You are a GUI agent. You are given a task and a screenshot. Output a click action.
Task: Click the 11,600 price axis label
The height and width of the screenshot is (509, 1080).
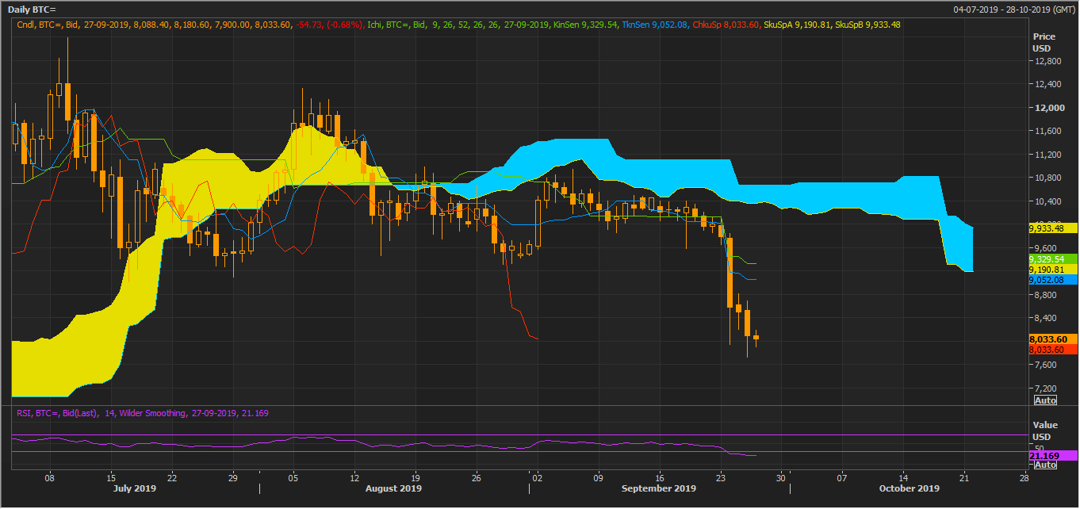pos(1047,132)
